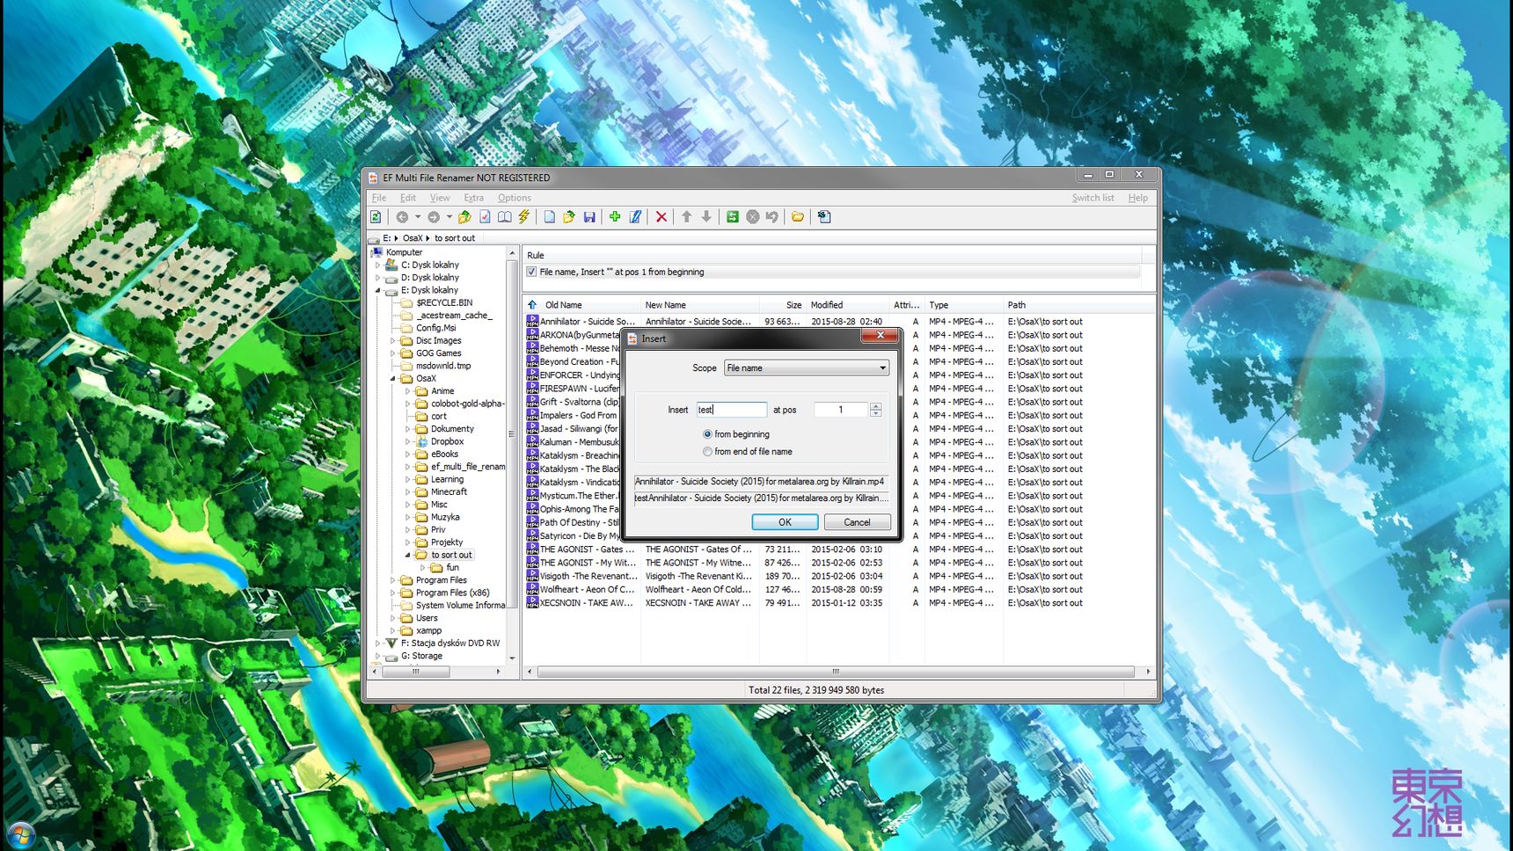The image size is (1513, 851).
Task: Click the last toolbar document arrows icon
Action: [x=824, y=217]
